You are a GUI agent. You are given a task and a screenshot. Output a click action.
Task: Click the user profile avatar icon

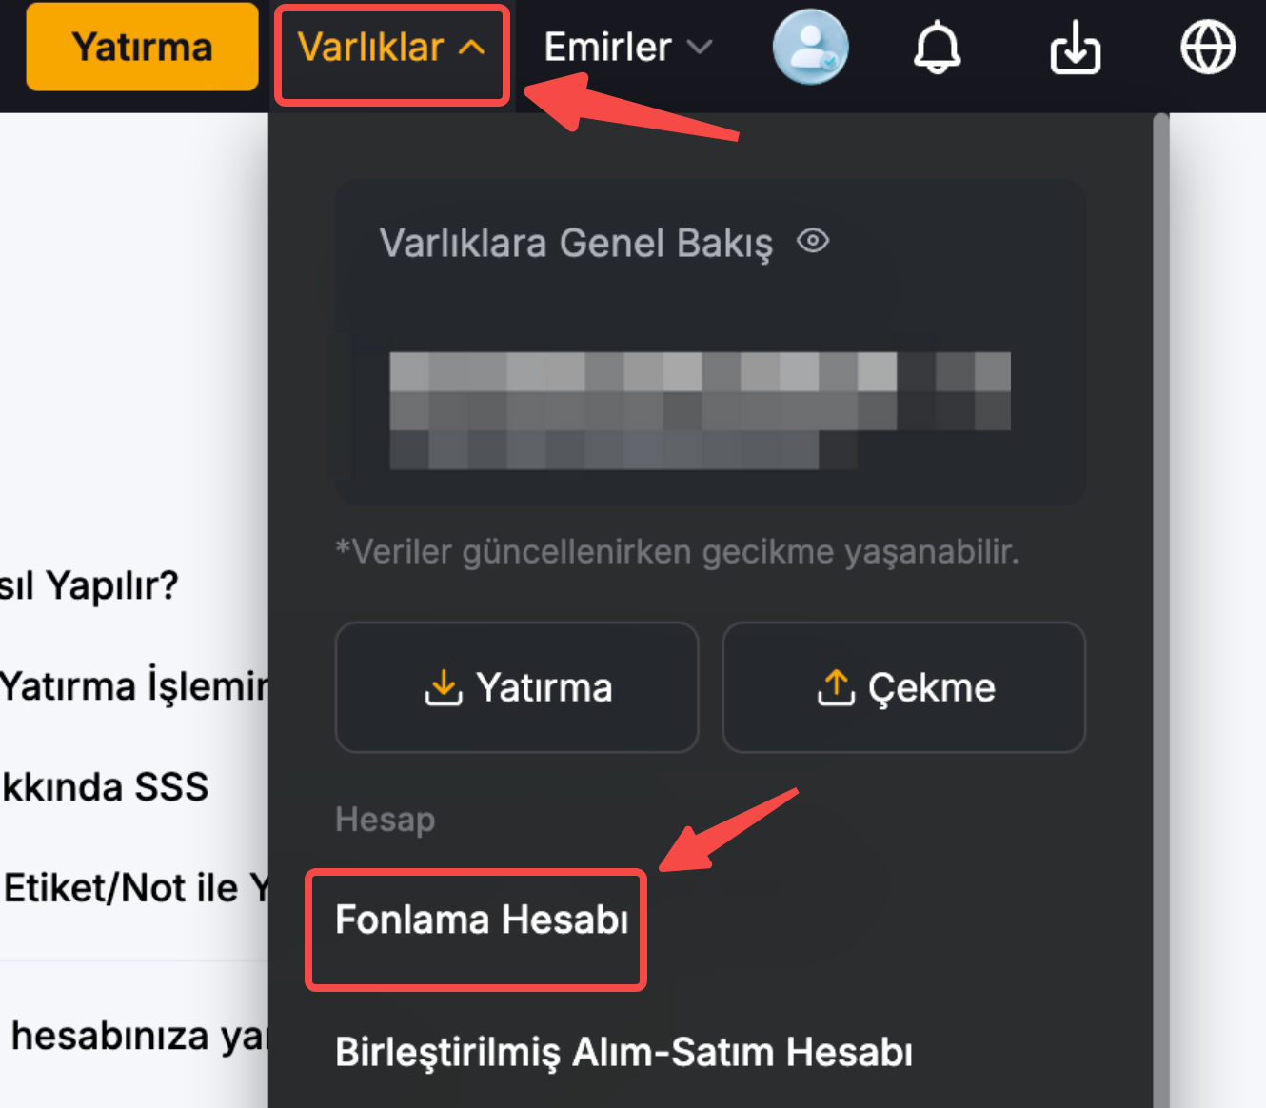coord(810,48)
